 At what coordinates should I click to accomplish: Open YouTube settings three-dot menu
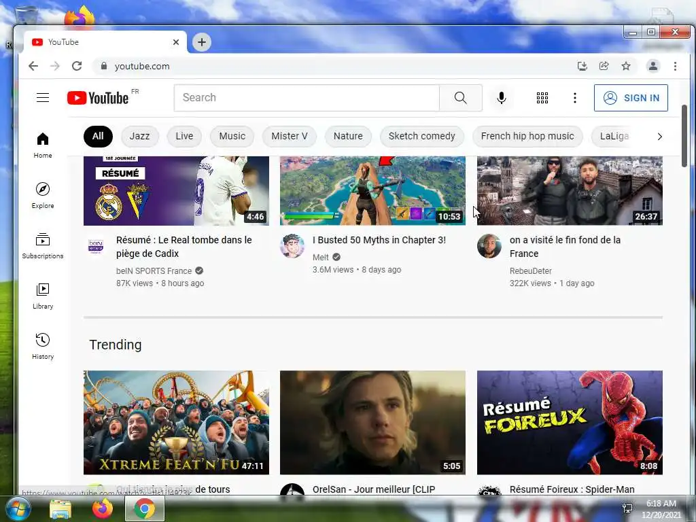(x=575, y=98)
